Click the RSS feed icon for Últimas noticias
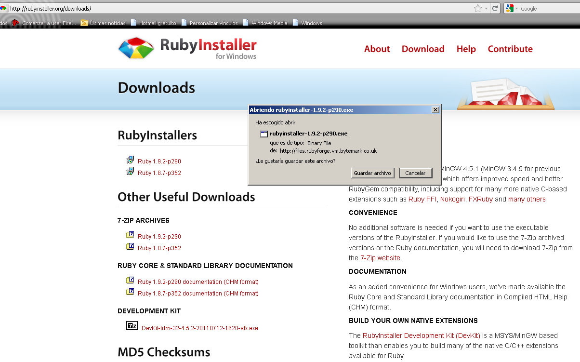 point(84,23)
